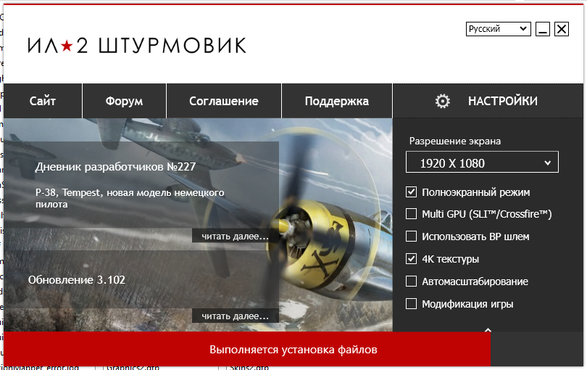Enable Модификация игры checkbox
This screenshot has width=587, height=370.
tap(411, 304)
